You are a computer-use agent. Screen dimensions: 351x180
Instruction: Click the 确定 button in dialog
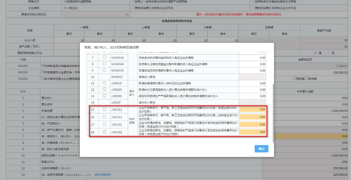pyautogui.click(x=261, y=149)
